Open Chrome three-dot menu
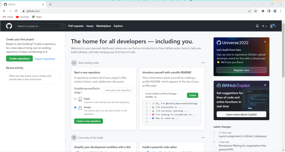The image size is (285, 152). tap(281, 11)
